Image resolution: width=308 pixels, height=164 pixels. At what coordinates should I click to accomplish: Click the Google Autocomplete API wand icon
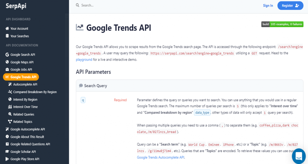(x=7, y=129)
